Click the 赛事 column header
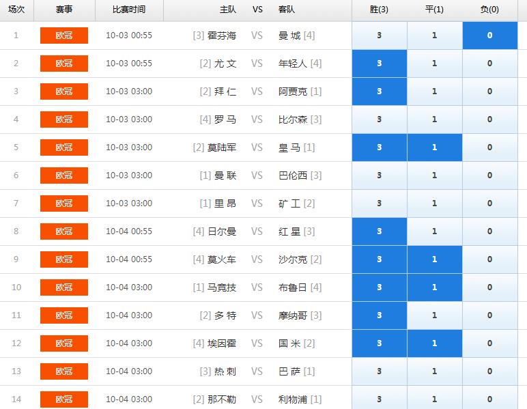The height and width of the screenshot is (409, 527). [64, 10]
